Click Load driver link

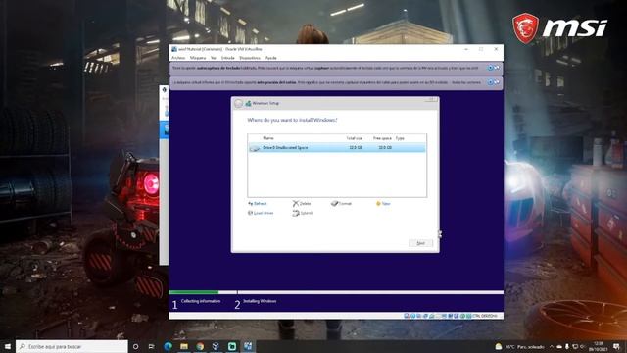[261, 213]
